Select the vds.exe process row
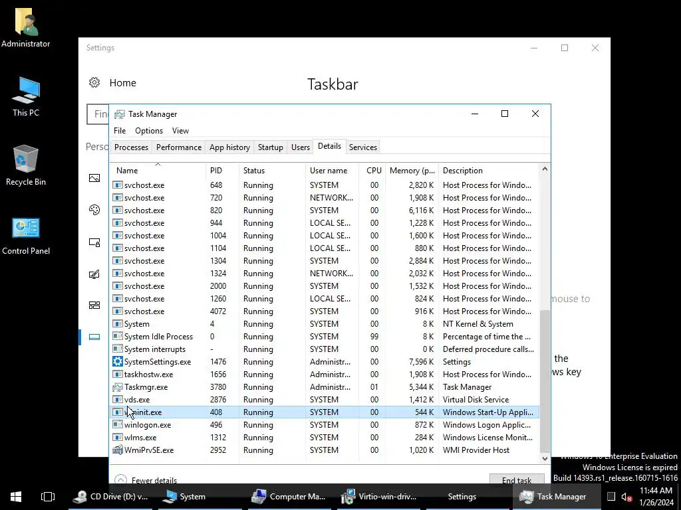This screenshot has height=510, width=681. click(325, 399)
